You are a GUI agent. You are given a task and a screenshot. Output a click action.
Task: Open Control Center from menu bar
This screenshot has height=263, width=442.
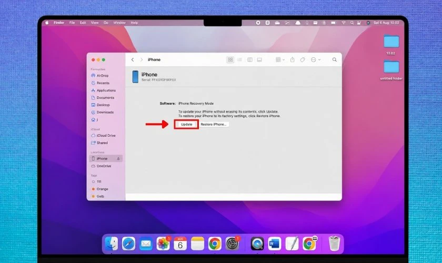coord(359,23)
